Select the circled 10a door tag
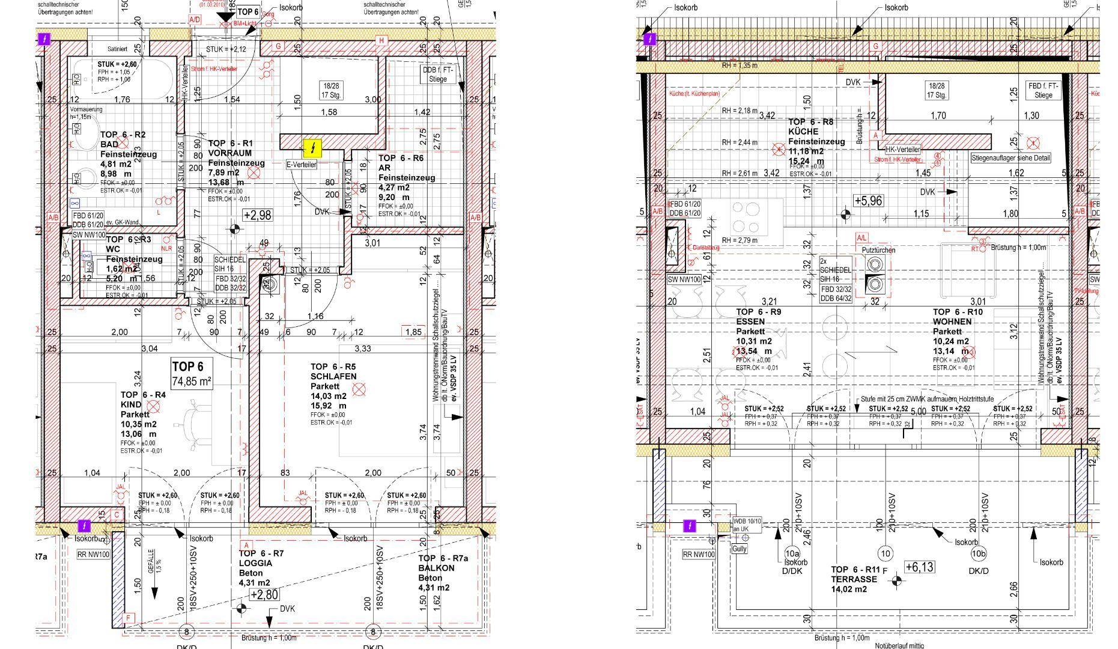The image size is (1118, 649). click(x=792, y=553)
